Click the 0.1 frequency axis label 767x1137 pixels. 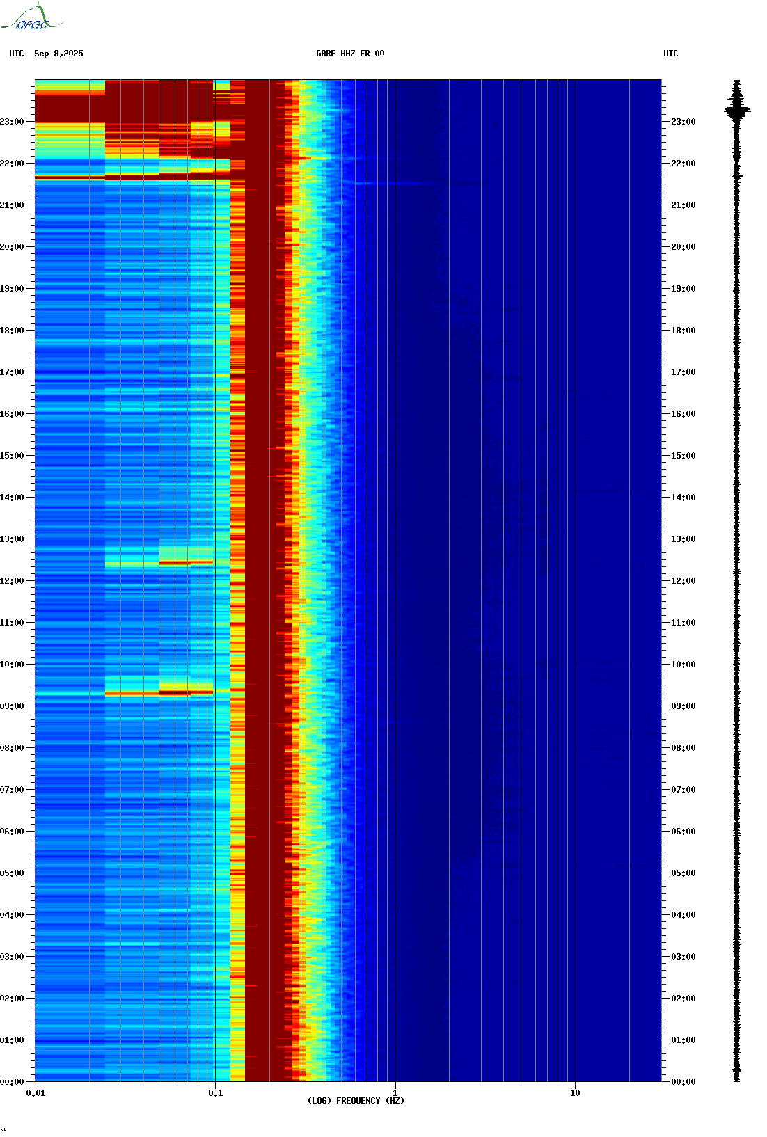pos(216,1093)
